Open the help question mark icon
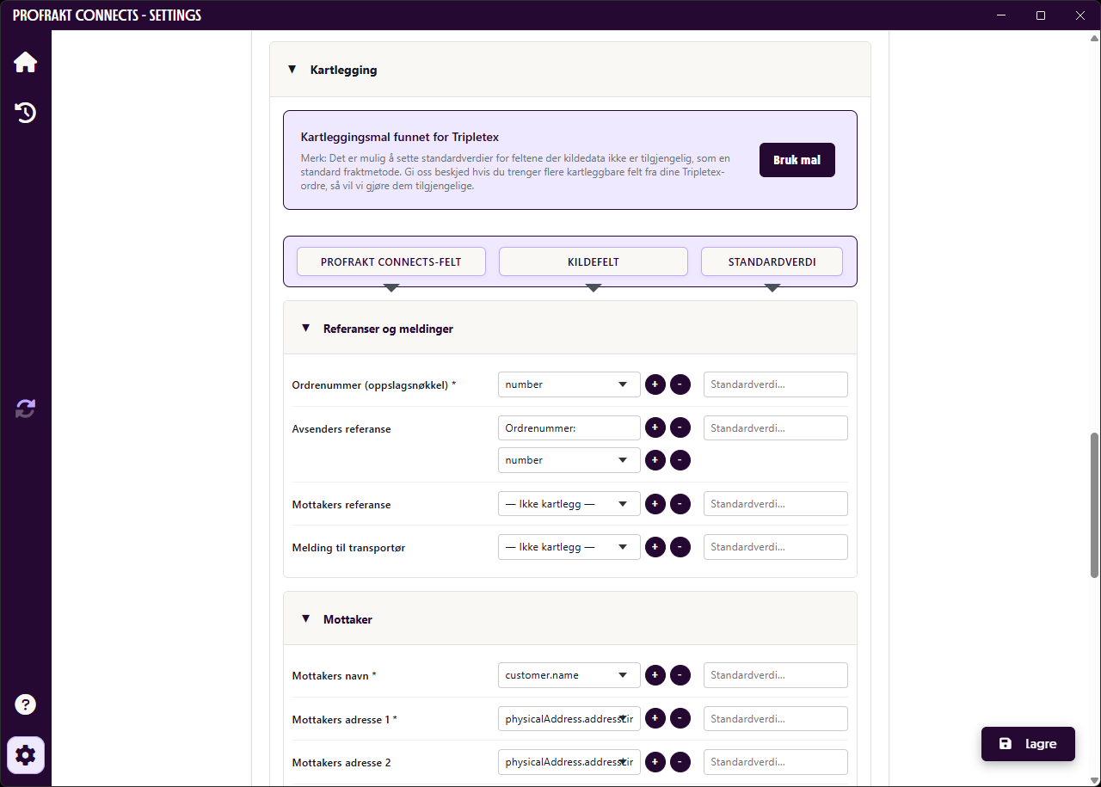This screenshot has height=787, width=1101. (25, 704)
